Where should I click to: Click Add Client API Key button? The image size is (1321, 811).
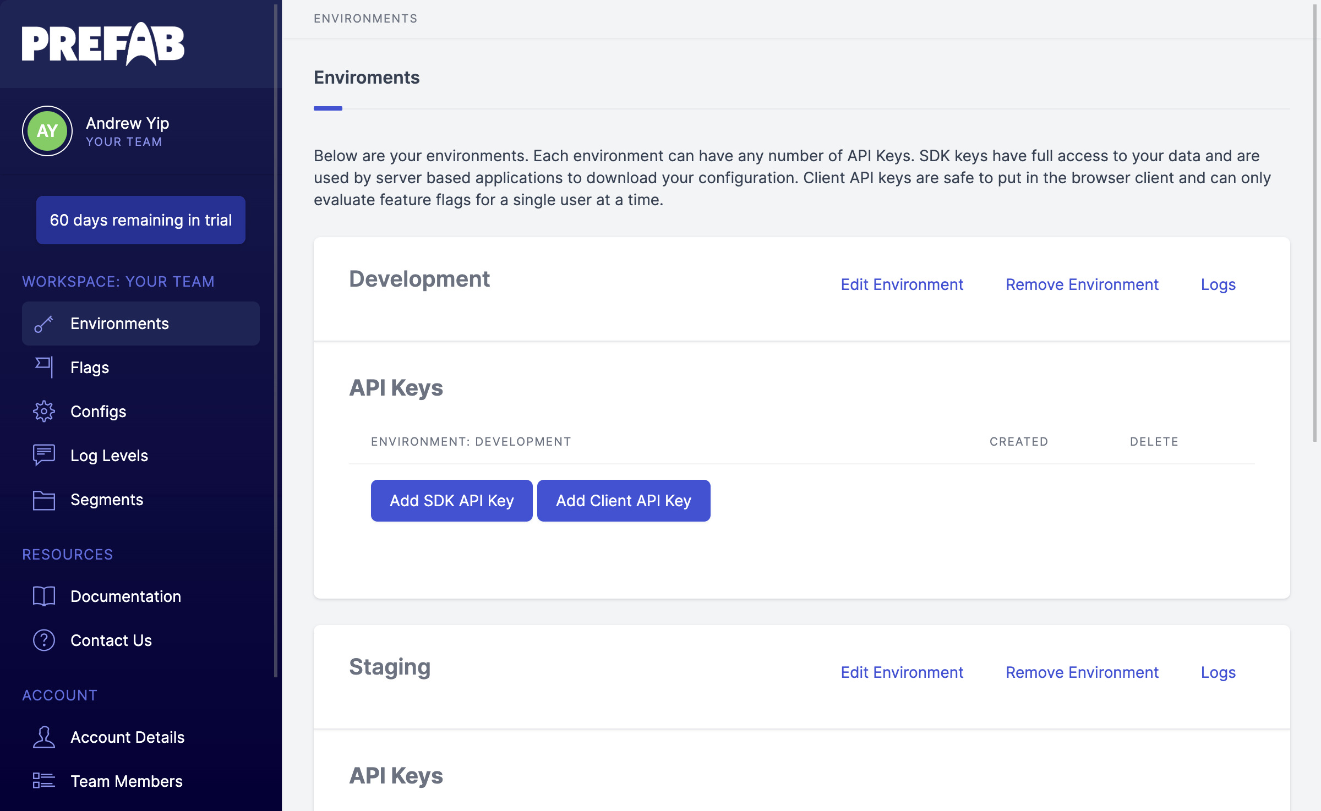[625, 500]
